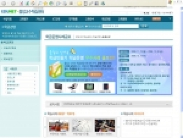Click the orange checkmark box icon in banner

(55, 70)
